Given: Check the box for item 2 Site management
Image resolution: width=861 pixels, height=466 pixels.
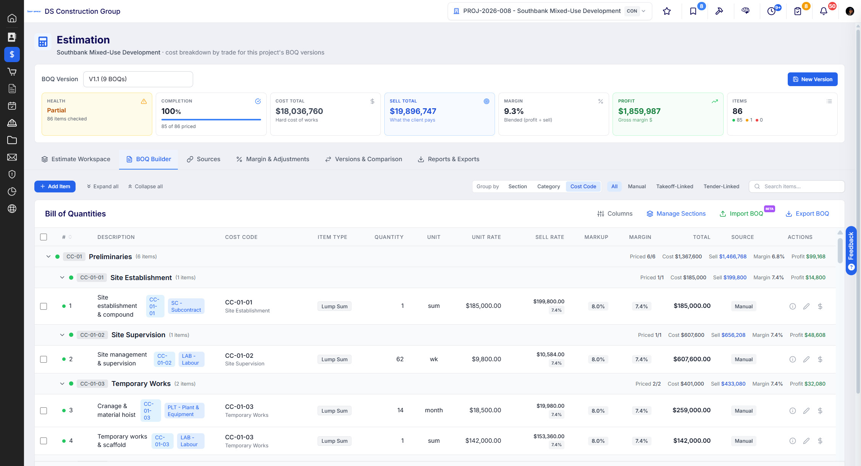Looking at the screenshot, I should [44, 359].
